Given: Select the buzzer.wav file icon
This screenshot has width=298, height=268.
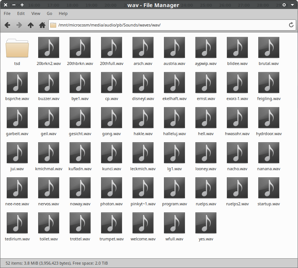Looking at the screenshot, I should (49, 83).
